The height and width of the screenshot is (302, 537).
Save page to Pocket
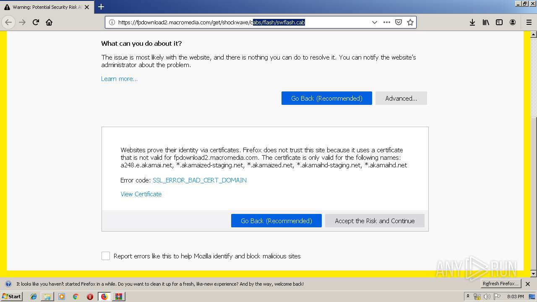[399, 22]
